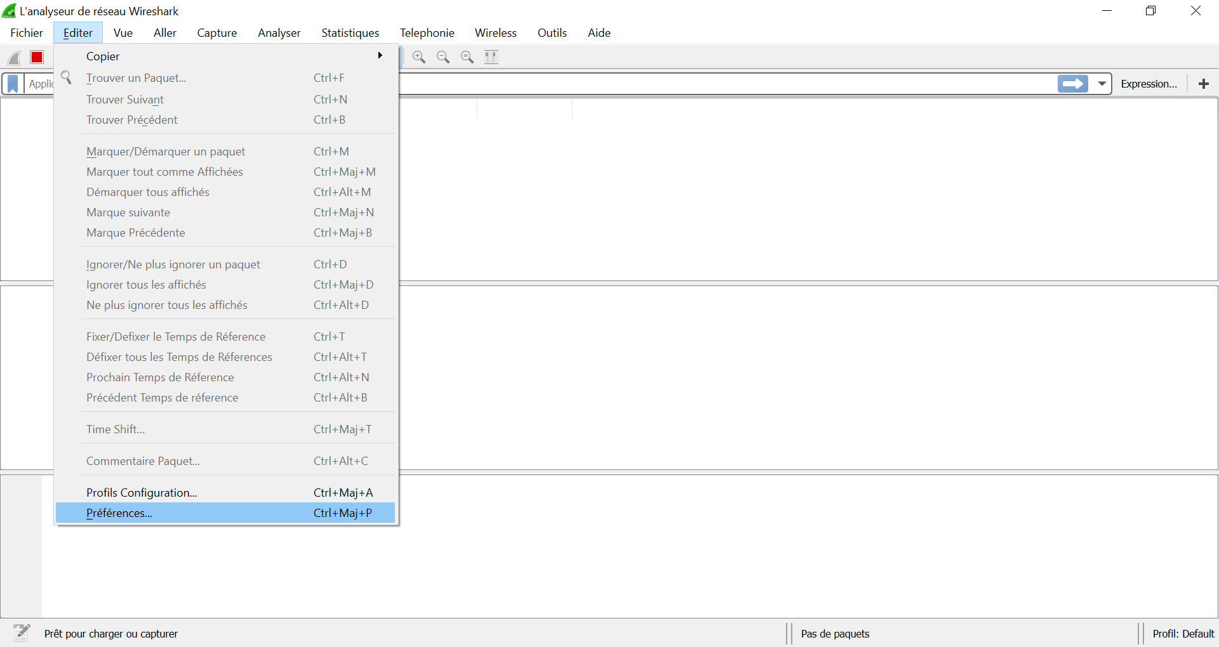
Task: Close the Wireshark window
Action: (1196, 11)
